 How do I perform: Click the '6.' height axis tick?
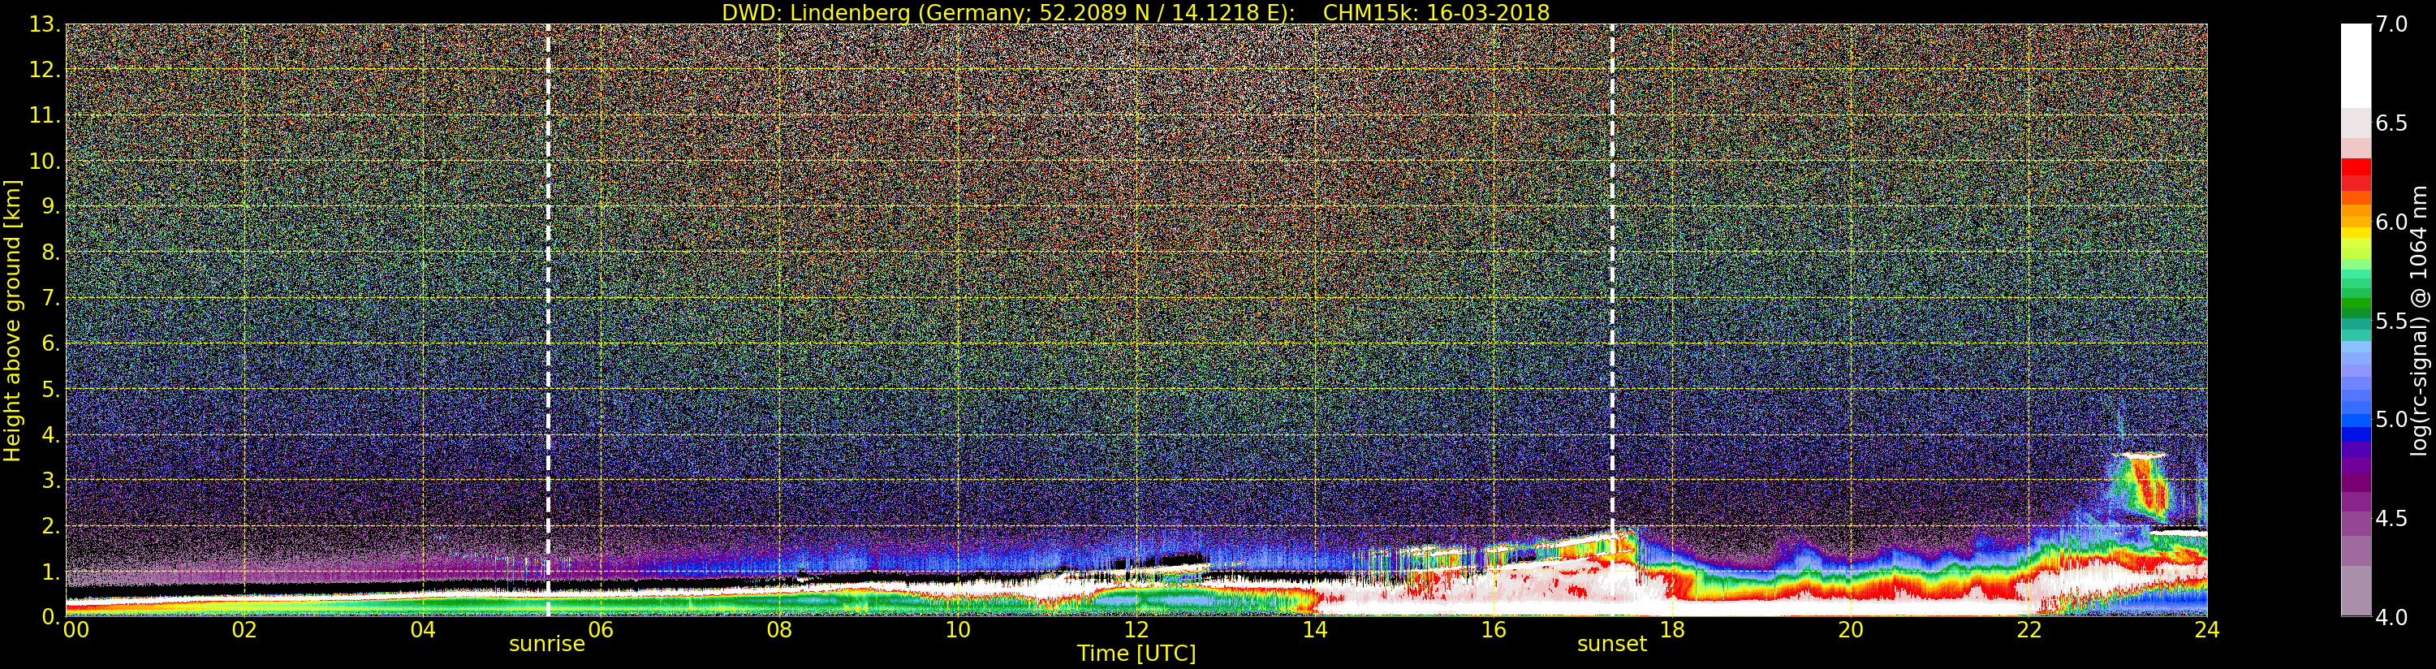pos(51,343)
